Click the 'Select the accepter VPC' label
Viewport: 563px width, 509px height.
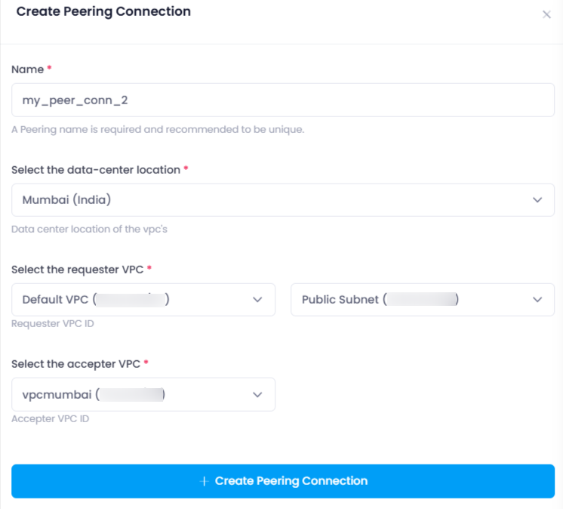(x=75, y=364)
